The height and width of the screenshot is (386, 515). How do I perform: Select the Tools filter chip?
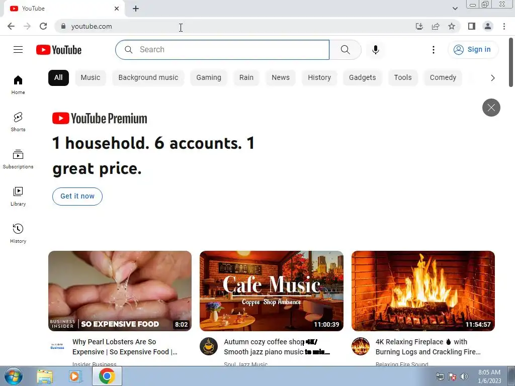(x=403, y=78)
